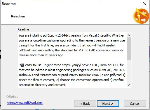Click the Readme title bar text
The image size is (150, 110).
9,4
